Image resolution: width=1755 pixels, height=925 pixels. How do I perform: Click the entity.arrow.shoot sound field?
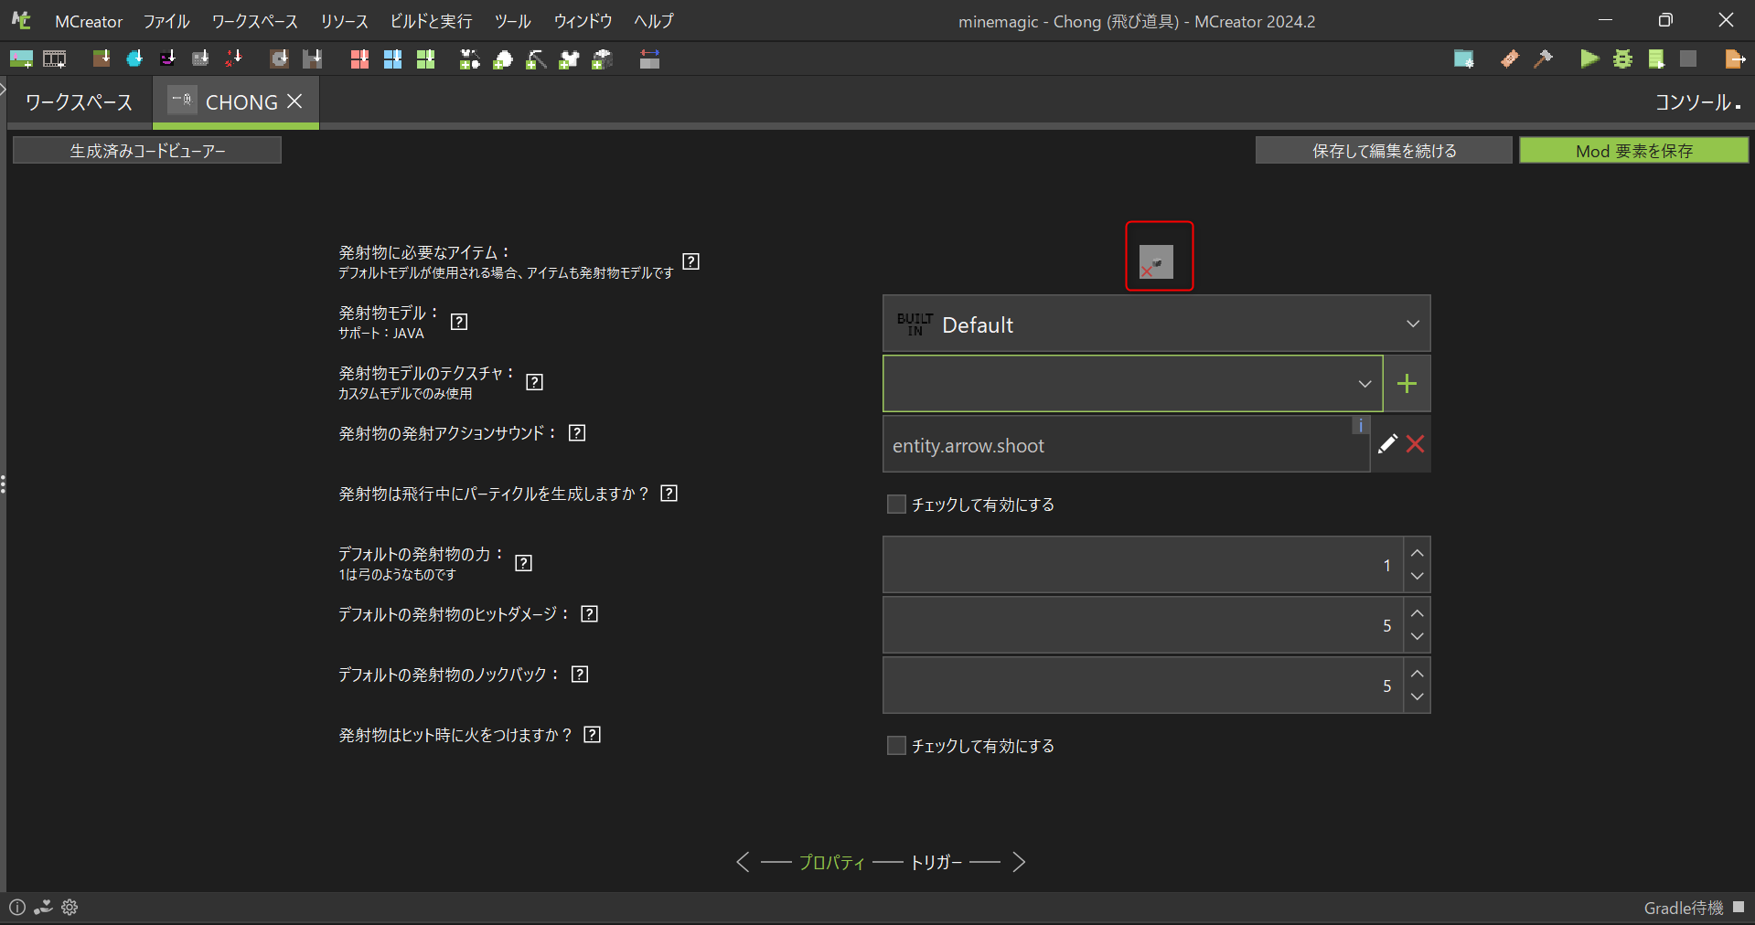(x=1126, y=444)
